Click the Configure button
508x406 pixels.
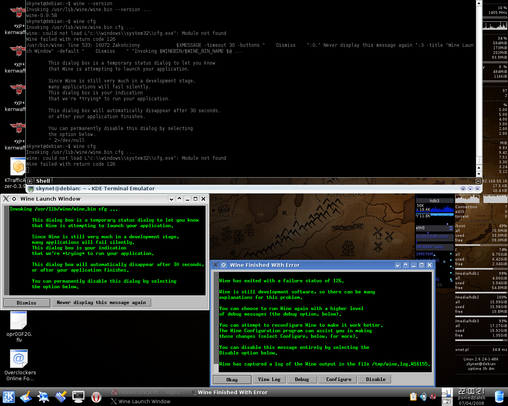339,379
